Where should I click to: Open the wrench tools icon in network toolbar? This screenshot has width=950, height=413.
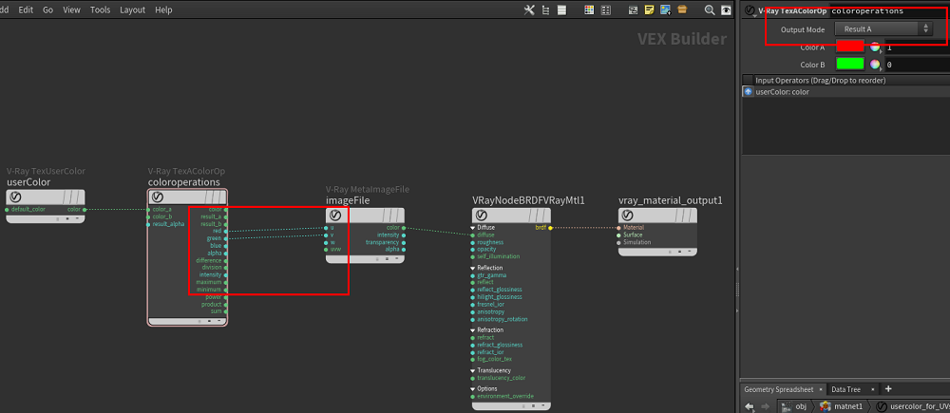pos(529,9)
